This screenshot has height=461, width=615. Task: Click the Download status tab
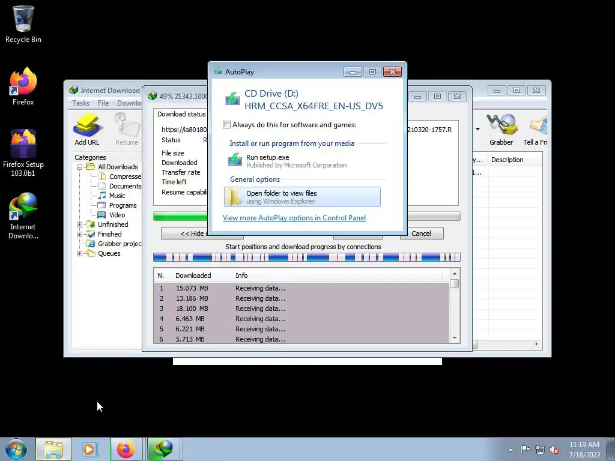coord(181,114)
